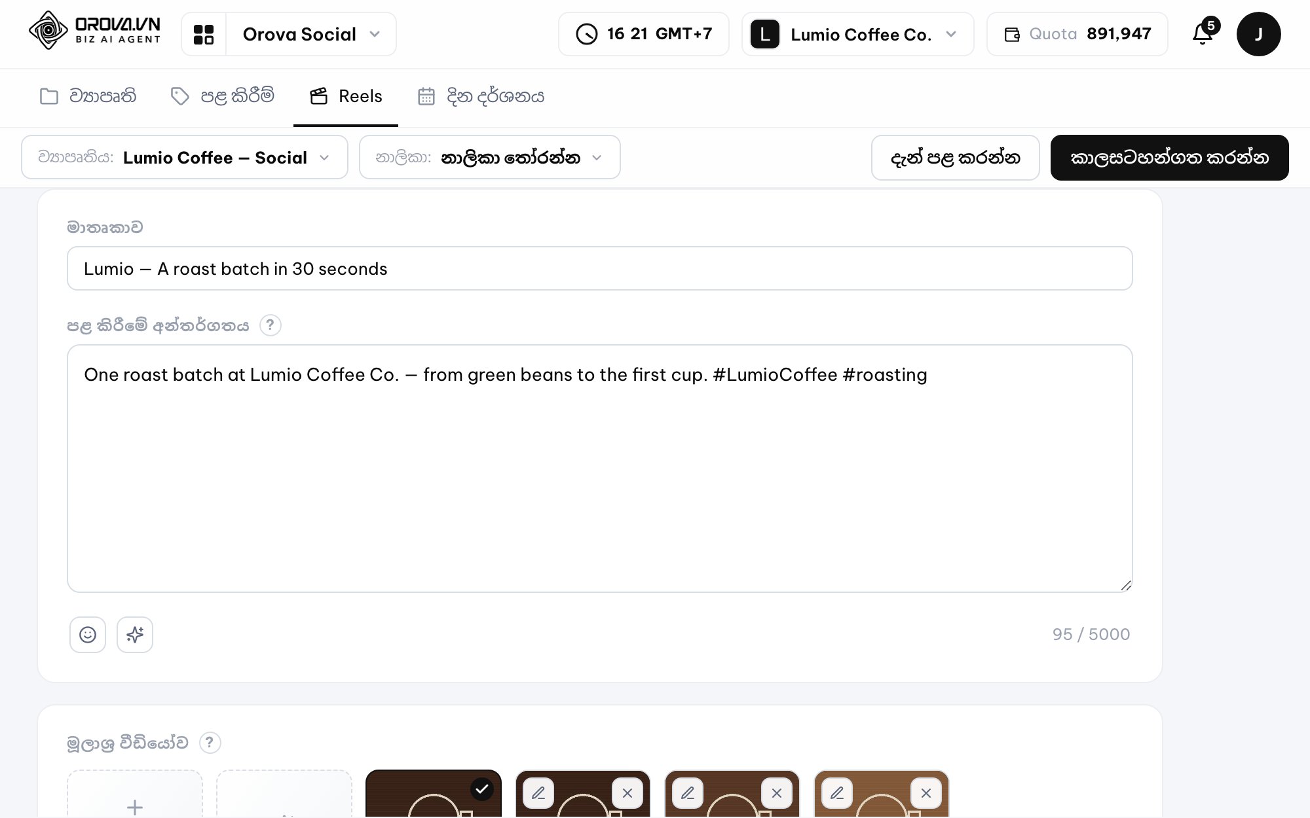Click the title field with Lumio roast batch text
1310x818 pixels.
(600, 268)
